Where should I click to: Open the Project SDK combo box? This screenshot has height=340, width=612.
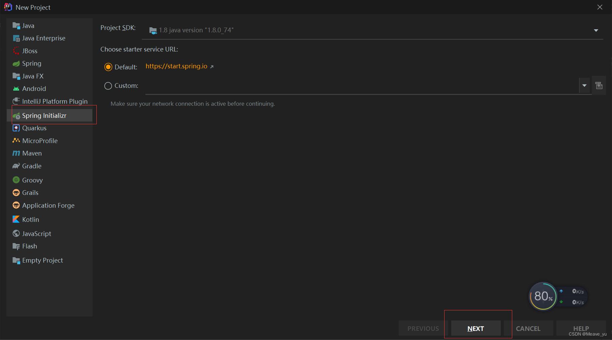373,30
